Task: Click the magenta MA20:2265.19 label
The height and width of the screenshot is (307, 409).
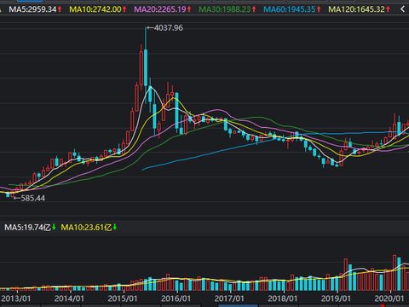Action: point(160,9)
